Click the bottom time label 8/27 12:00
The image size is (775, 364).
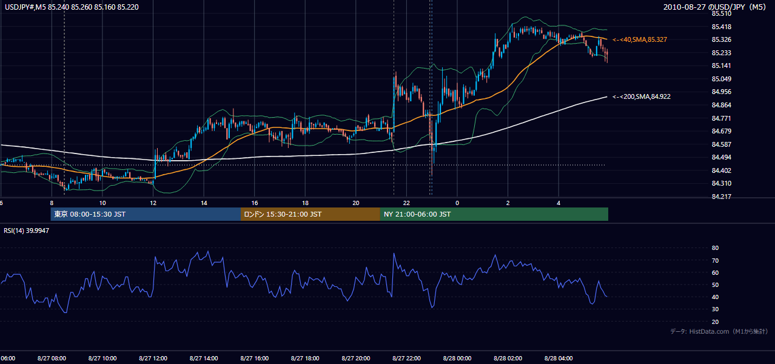153,359
